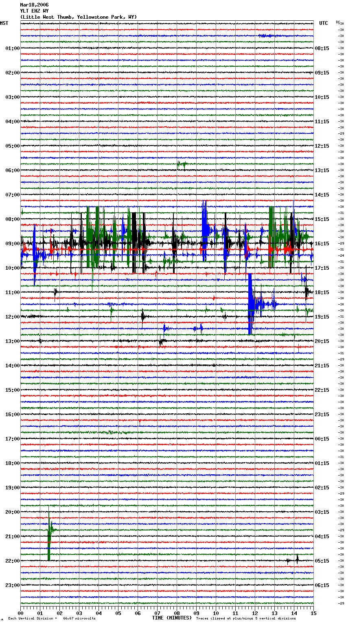
Task: Select the 06:00 MST time label
Action: 13,170
